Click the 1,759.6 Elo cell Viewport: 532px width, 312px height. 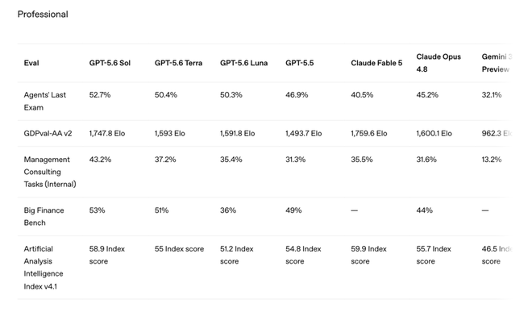tap(369, 133)
